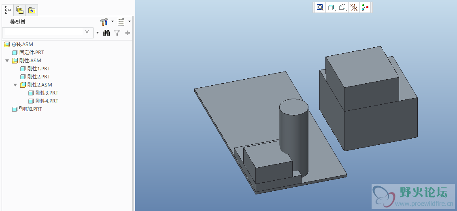Click the 固定件.PRT part icon
457x211 pixels.
(15, 53)
